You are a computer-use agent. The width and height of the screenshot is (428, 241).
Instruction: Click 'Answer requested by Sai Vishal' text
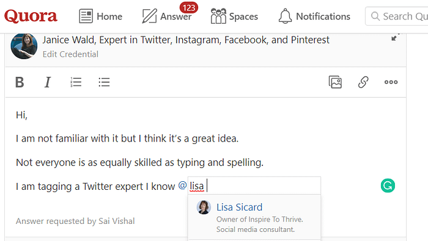pos(75,221)
